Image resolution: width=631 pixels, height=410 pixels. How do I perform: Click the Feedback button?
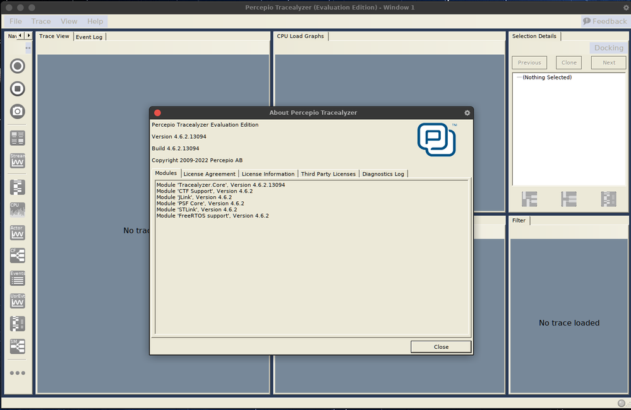(x=605, y=21)
